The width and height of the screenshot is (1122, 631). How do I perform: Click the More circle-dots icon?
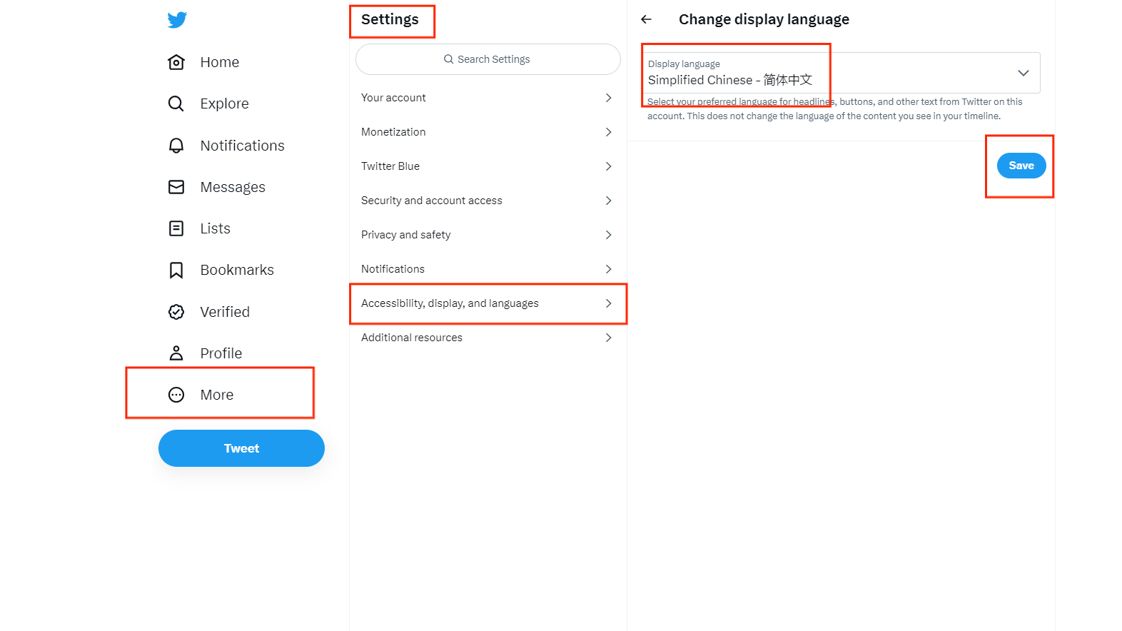pyautogui.click(x=176, y=395)
